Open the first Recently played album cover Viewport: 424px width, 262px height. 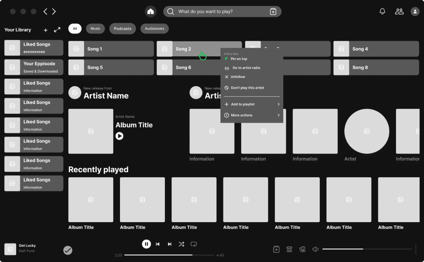click(x=91, y=200)
